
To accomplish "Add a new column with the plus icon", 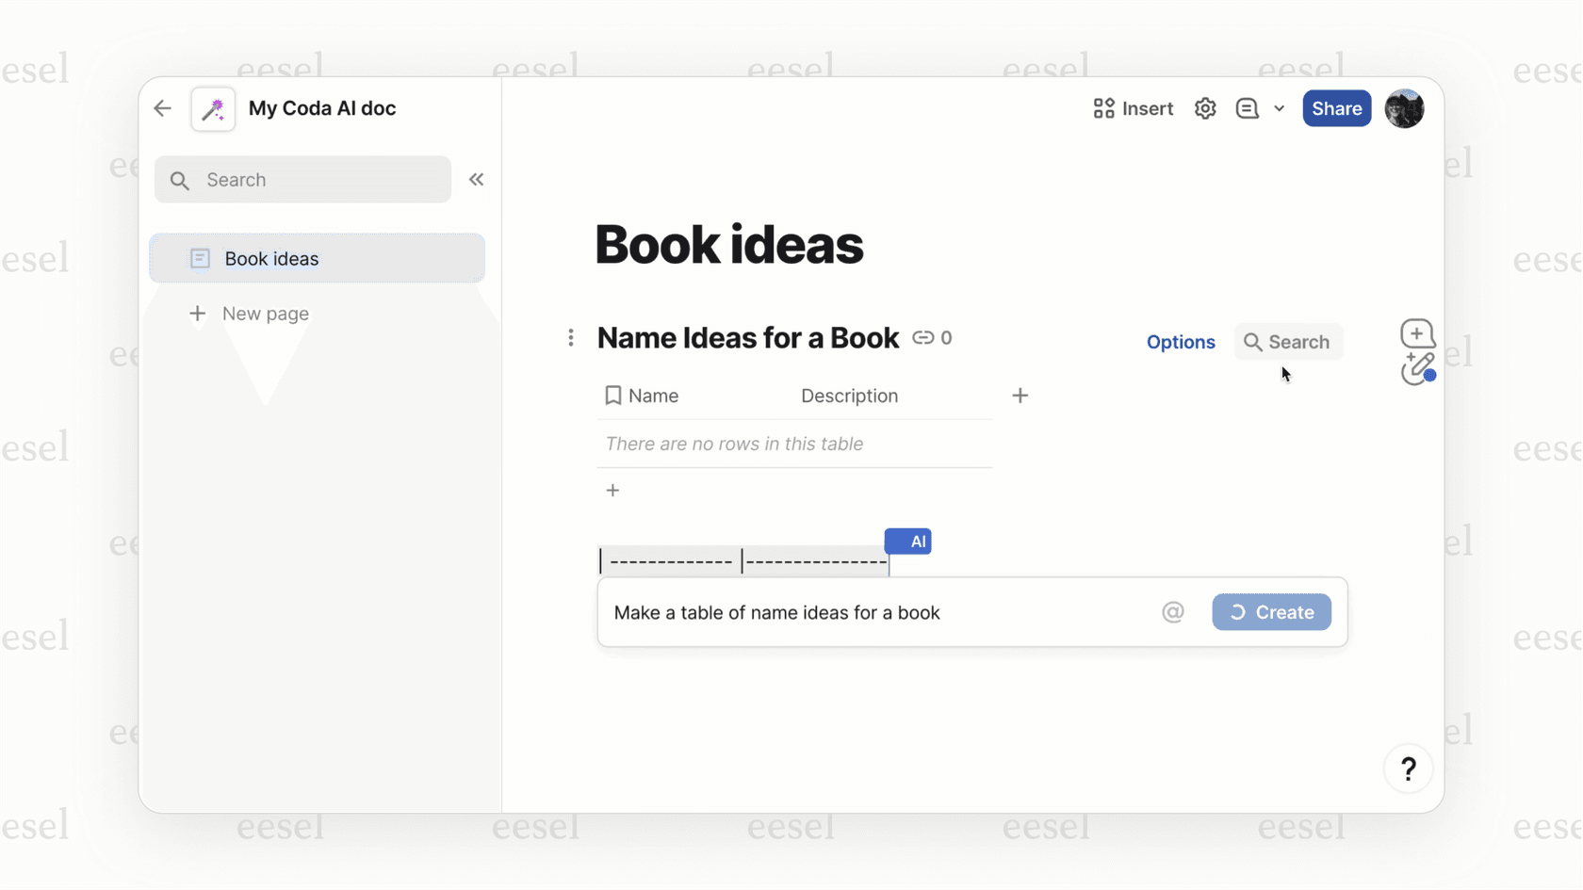I will (x=1020, y=396).
